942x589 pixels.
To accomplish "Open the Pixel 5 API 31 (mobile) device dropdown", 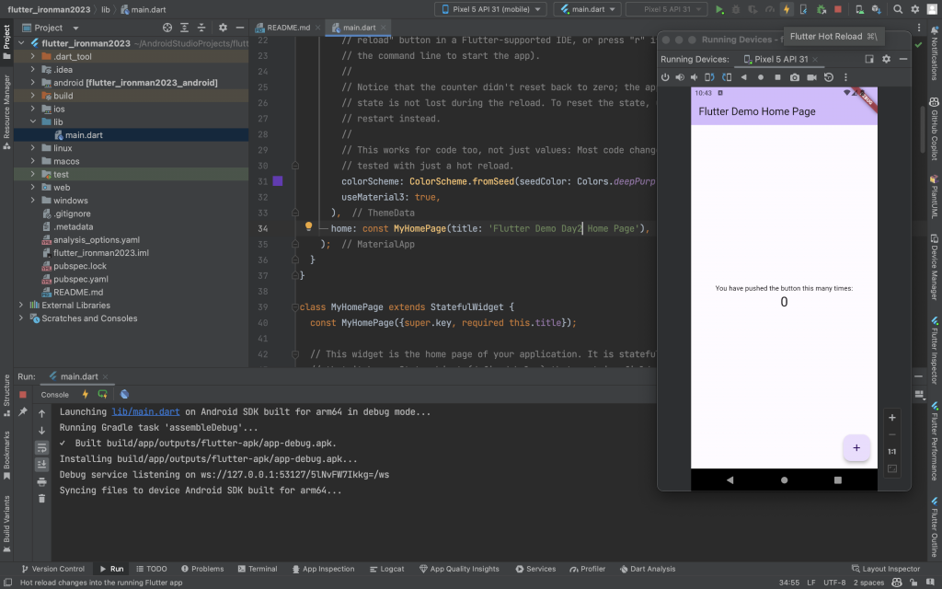I will (x=491, y=9).
